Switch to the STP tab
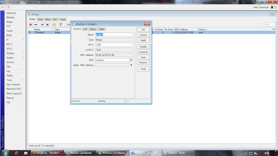 [x=85, y=29]
